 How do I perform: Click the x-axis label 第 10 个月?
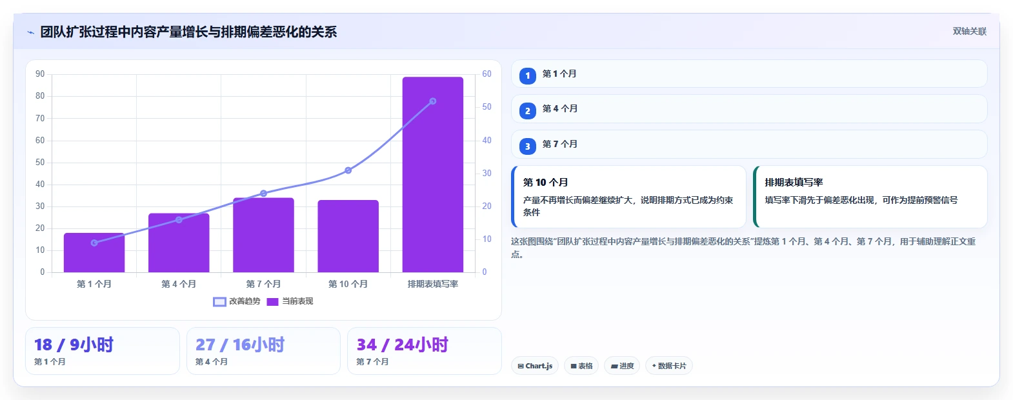pyautogui.click(x=348, y=284)
